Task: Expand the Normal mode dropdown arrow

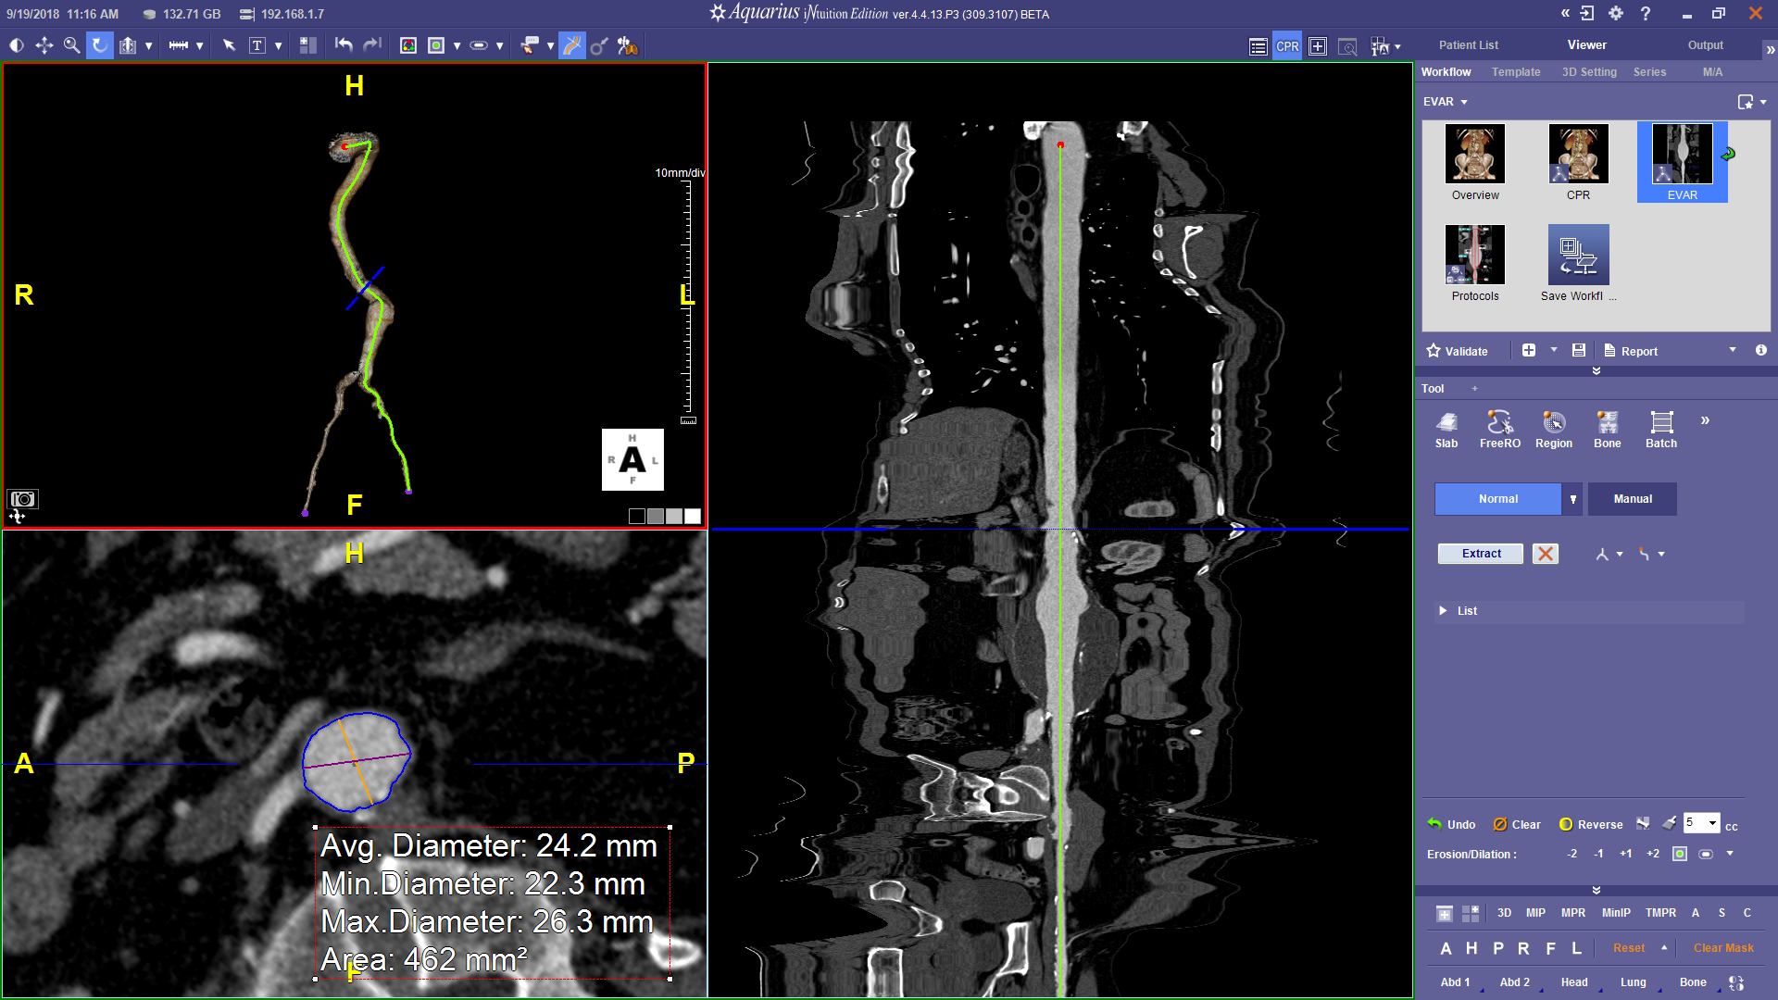Action: click(1572, 499)
